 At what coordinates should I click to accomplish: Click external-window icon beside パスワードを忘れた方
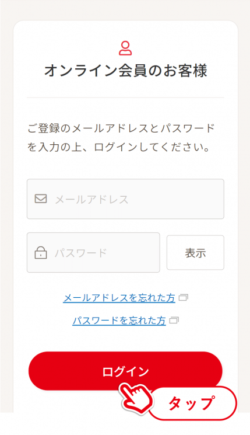[174, 321]
